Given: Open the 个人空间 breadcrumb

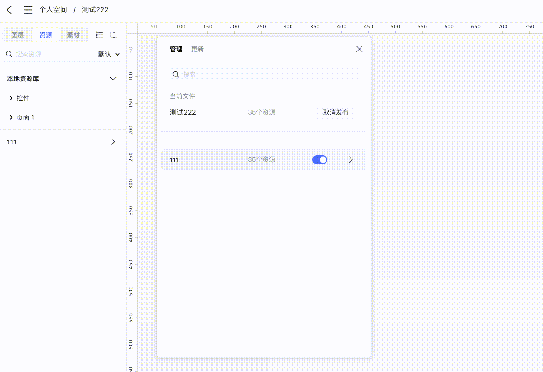Looking at the screenshot, I should point(53,10).
